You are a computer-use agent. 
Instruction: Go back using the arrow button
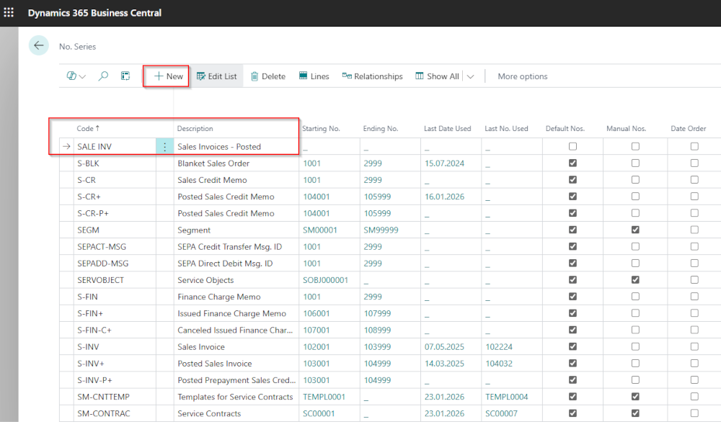(x=39, y=45)
